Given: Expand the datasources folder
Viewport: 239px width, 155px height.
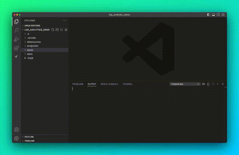Looking at the screenshot, I should 34,42.
